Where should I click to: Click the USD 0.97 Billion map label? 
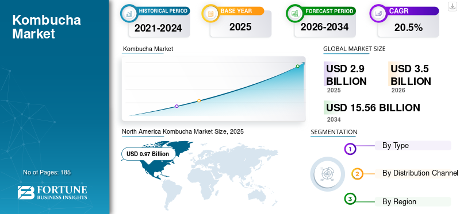148,154
